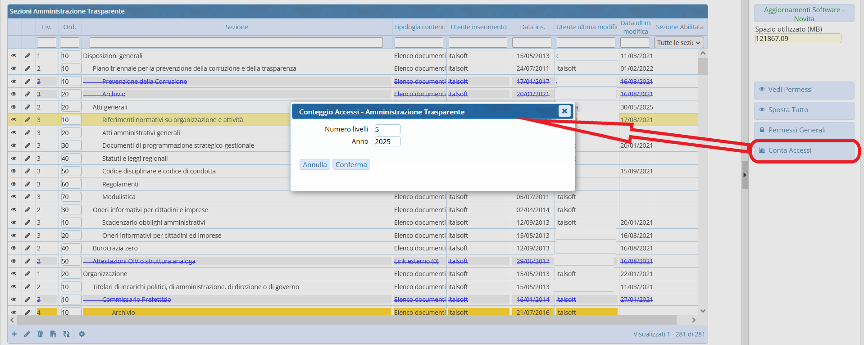Click the trash delete icon in bottom toolbar

(x=40, y=334)
